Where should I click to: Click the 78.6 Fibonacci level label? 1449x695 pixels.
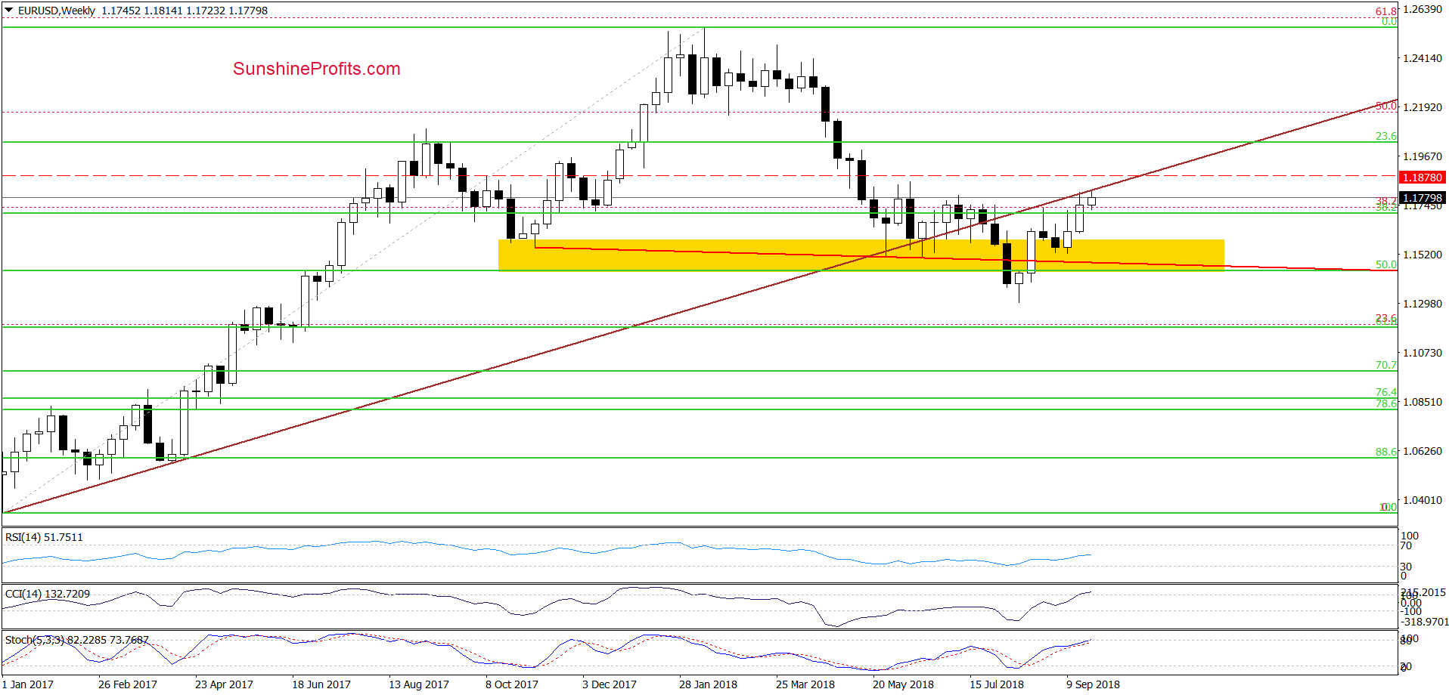1385,404
